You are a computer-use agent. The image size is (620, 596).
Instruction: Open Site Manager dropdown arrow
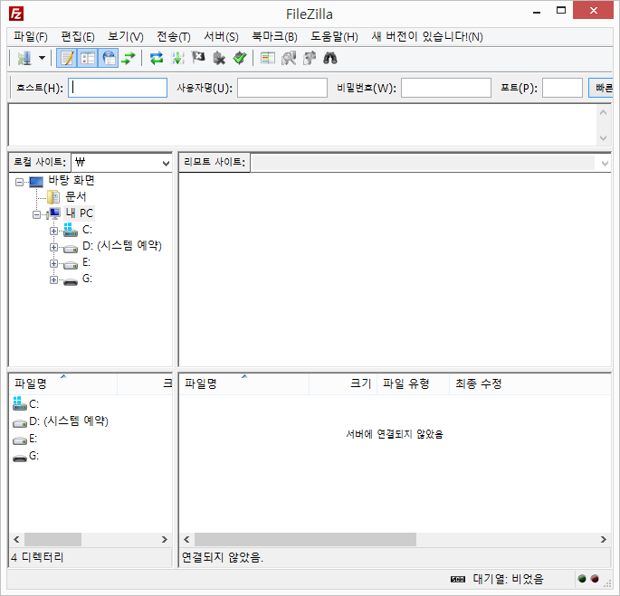coord(42,59)
